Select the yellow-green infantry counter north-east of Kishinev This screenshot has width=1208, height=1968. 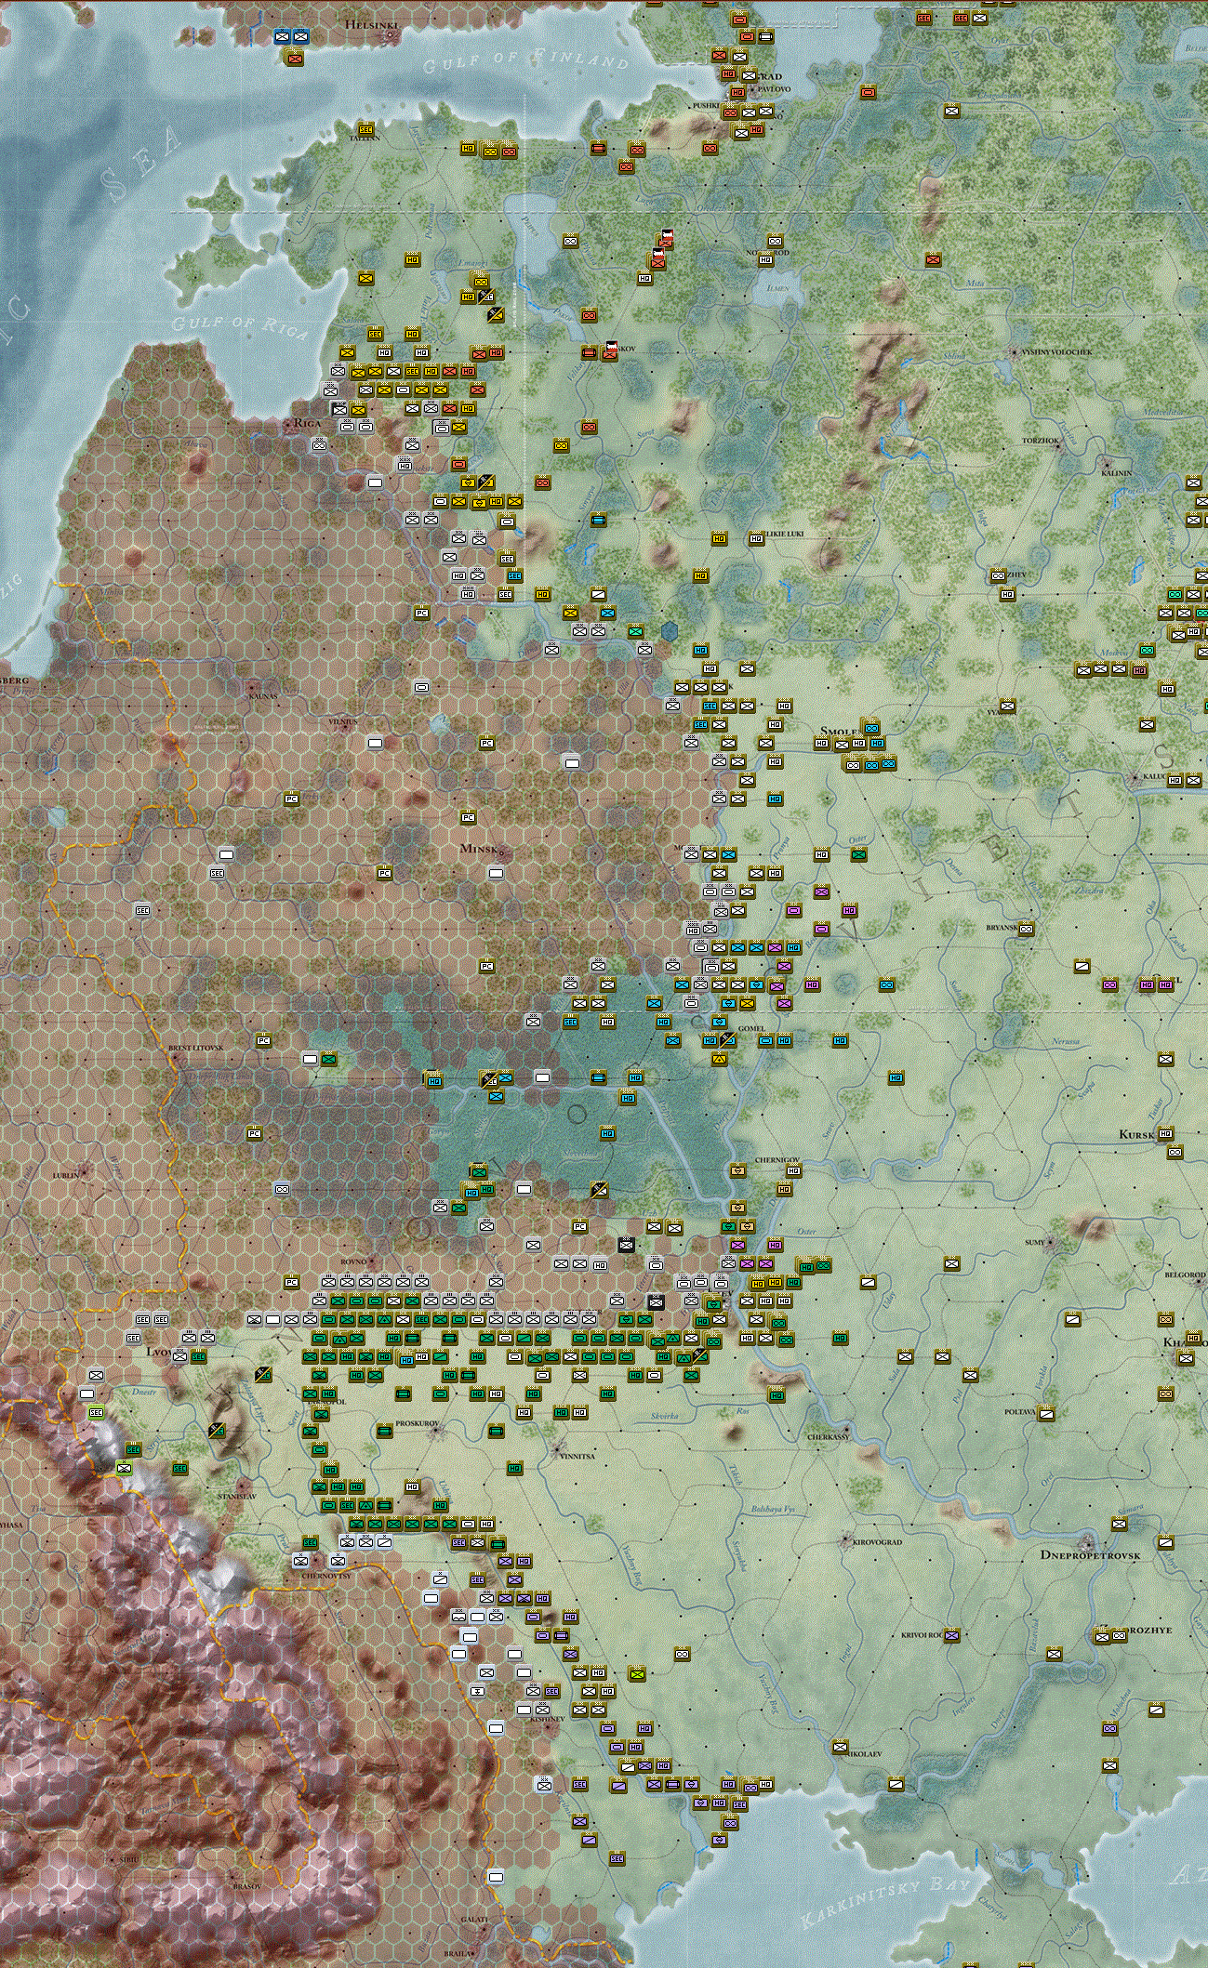click(637, 1674)
